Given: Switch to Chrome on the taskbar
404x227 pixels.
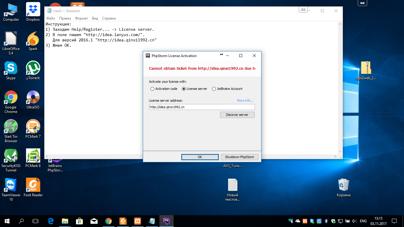Looking at the screenshot, I should (x=109, y=221).
